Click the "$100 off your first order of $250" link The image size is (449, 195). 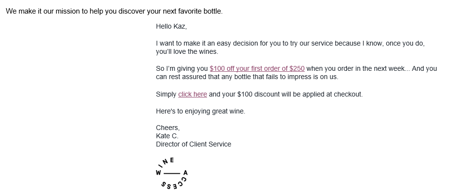[x=257, y=68]
